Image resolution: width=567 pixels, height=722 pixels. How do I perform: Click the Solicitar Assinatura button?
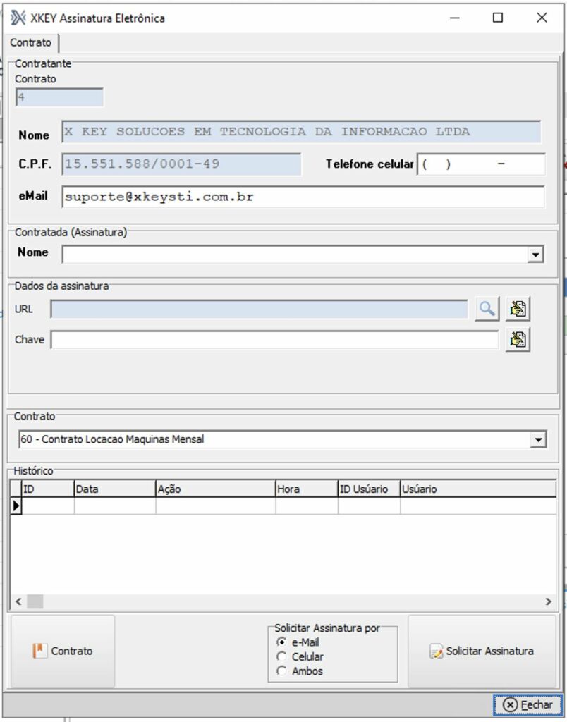click(x=482, y=651)
